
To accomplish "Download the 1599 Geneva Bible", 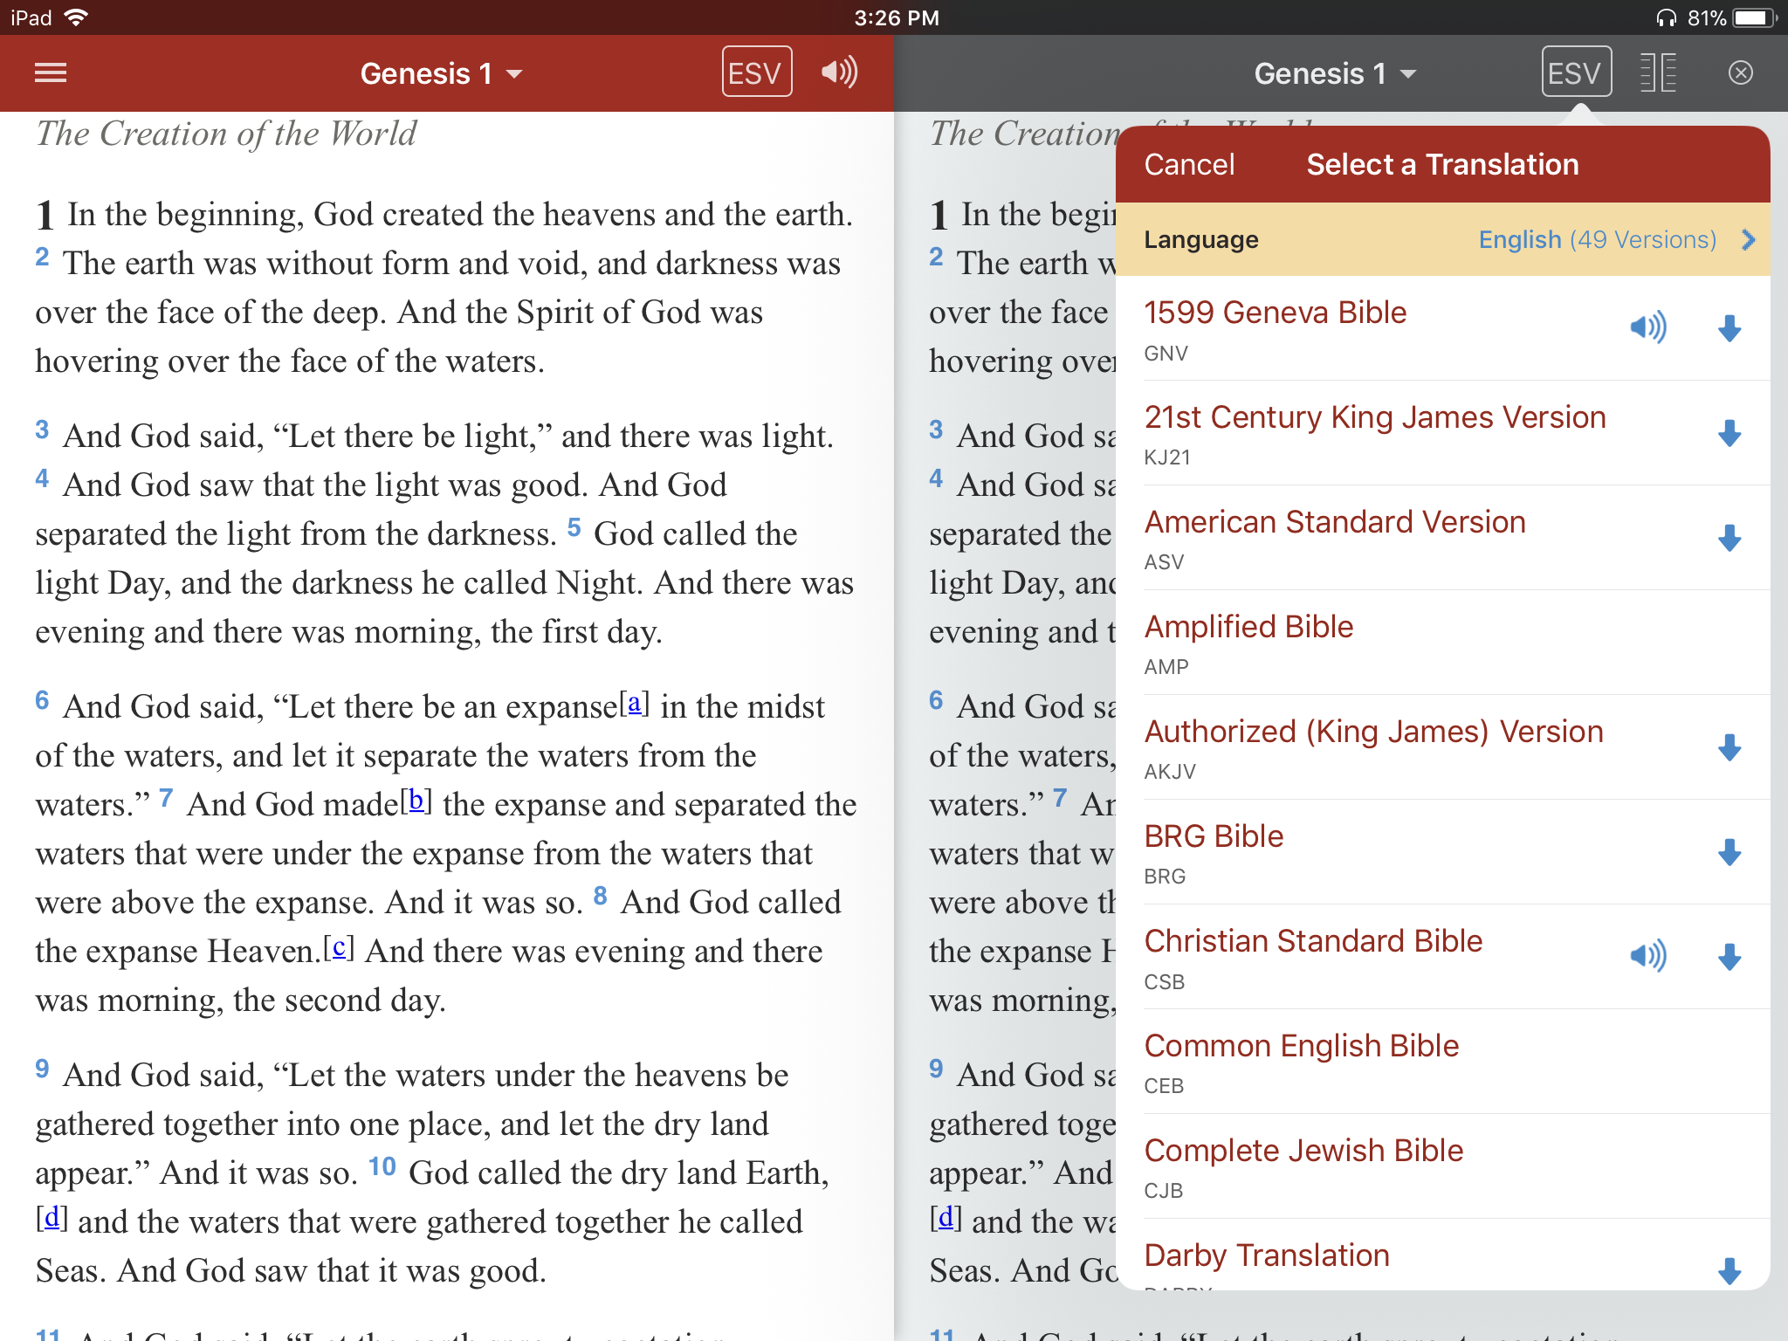I will pyautogui.click(x=1730, y=329).
